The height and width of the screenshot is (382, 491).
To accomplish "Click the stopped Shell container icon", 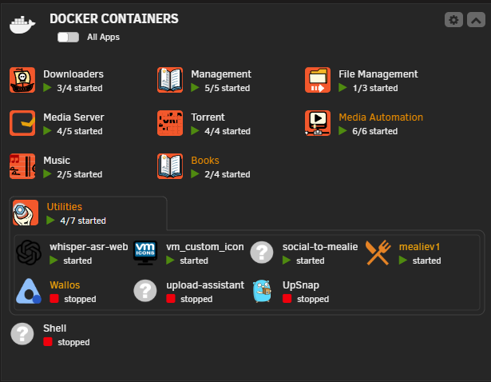I will (x=22, y=334).
